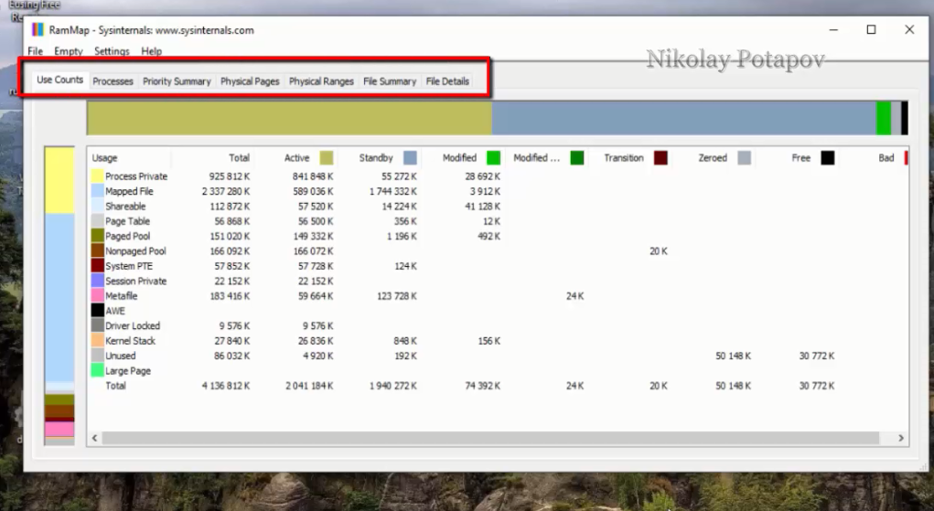The height and width of the screenshot is (511, 934).
Task: Switch to the File Details tab
Action: click(x=447, y=81)
